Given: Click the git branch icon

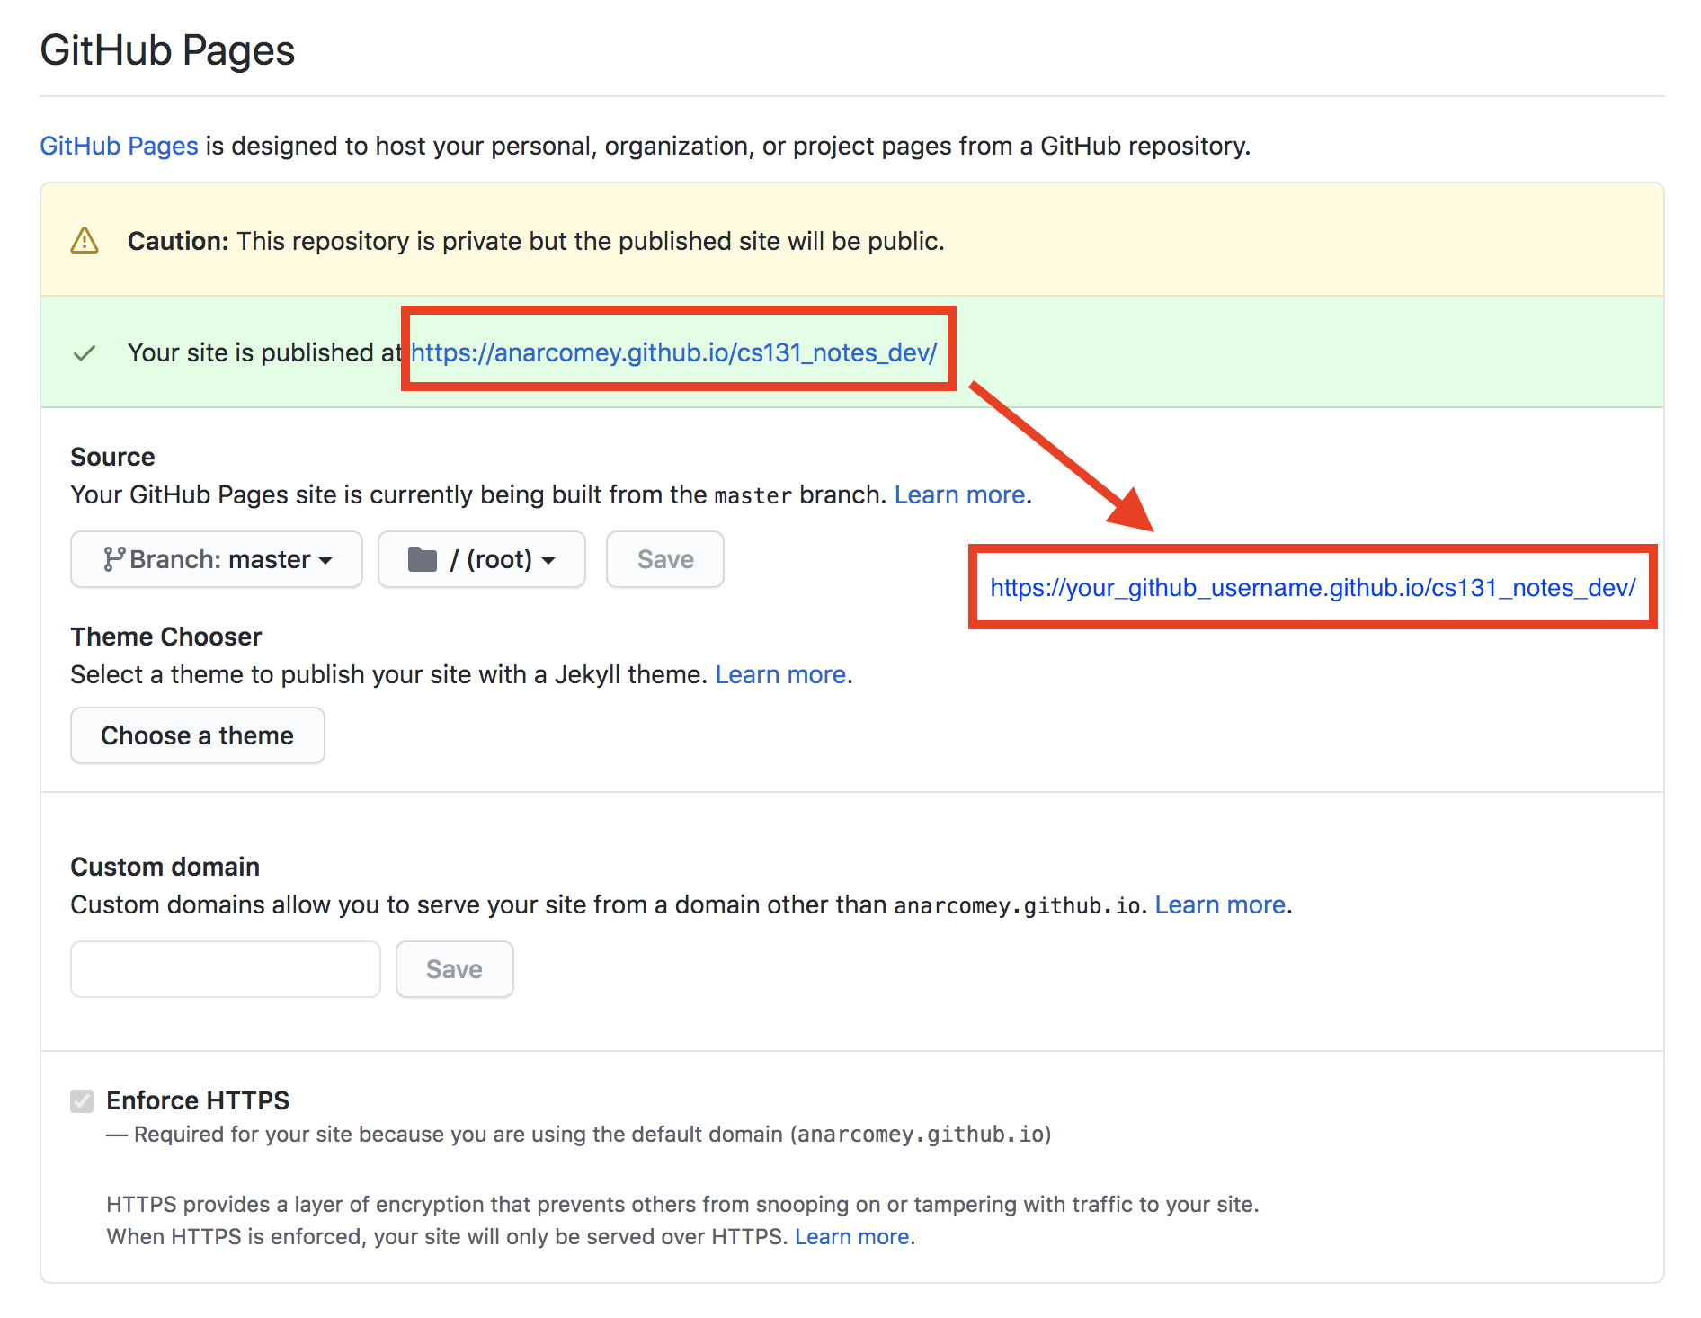Looking at the screenshot, I should point(113,559).
